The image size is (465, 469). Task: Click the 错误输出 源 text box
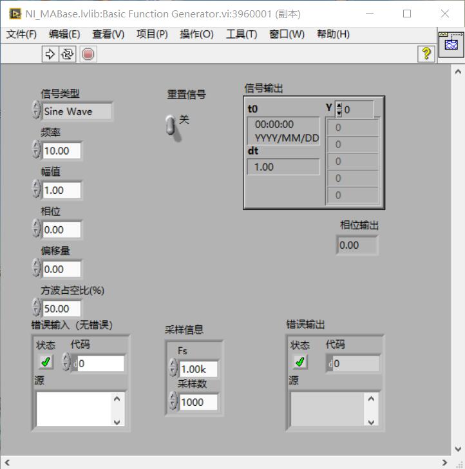point(327,409)
